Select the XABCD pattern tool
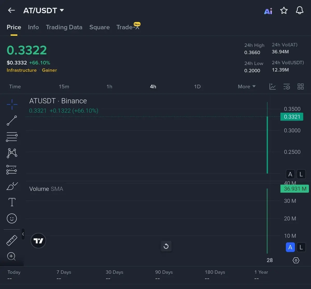The image size is (311, 289). [x=12, y=153]
